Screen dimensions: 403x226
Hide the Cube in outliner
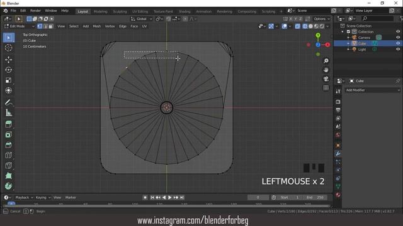(x=398, y=43)
